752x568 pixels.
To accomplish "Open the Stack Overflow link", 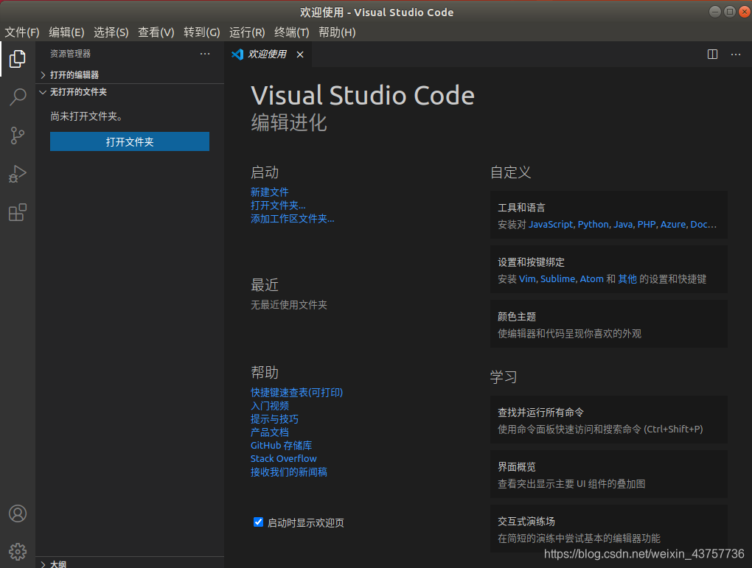I will pos(283,459).
